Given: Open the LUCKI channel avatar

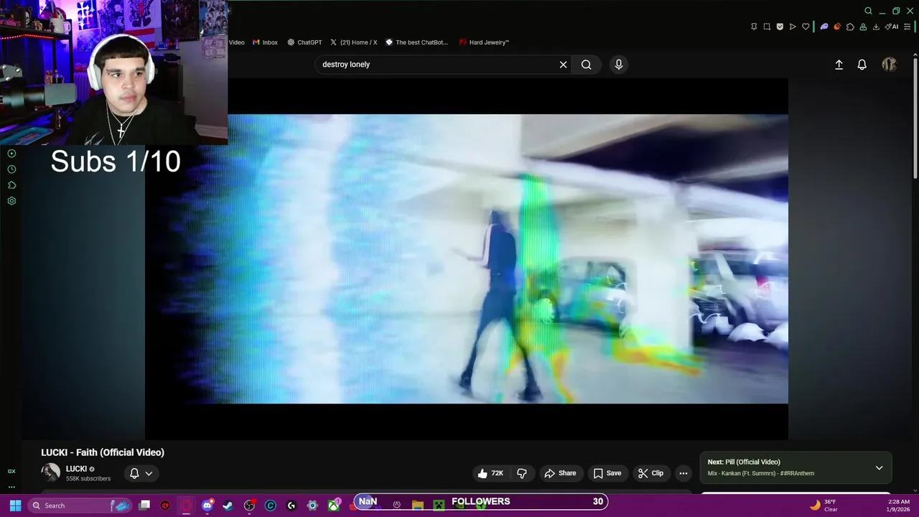Looking at the screenshot, I should tap(50, 472).
